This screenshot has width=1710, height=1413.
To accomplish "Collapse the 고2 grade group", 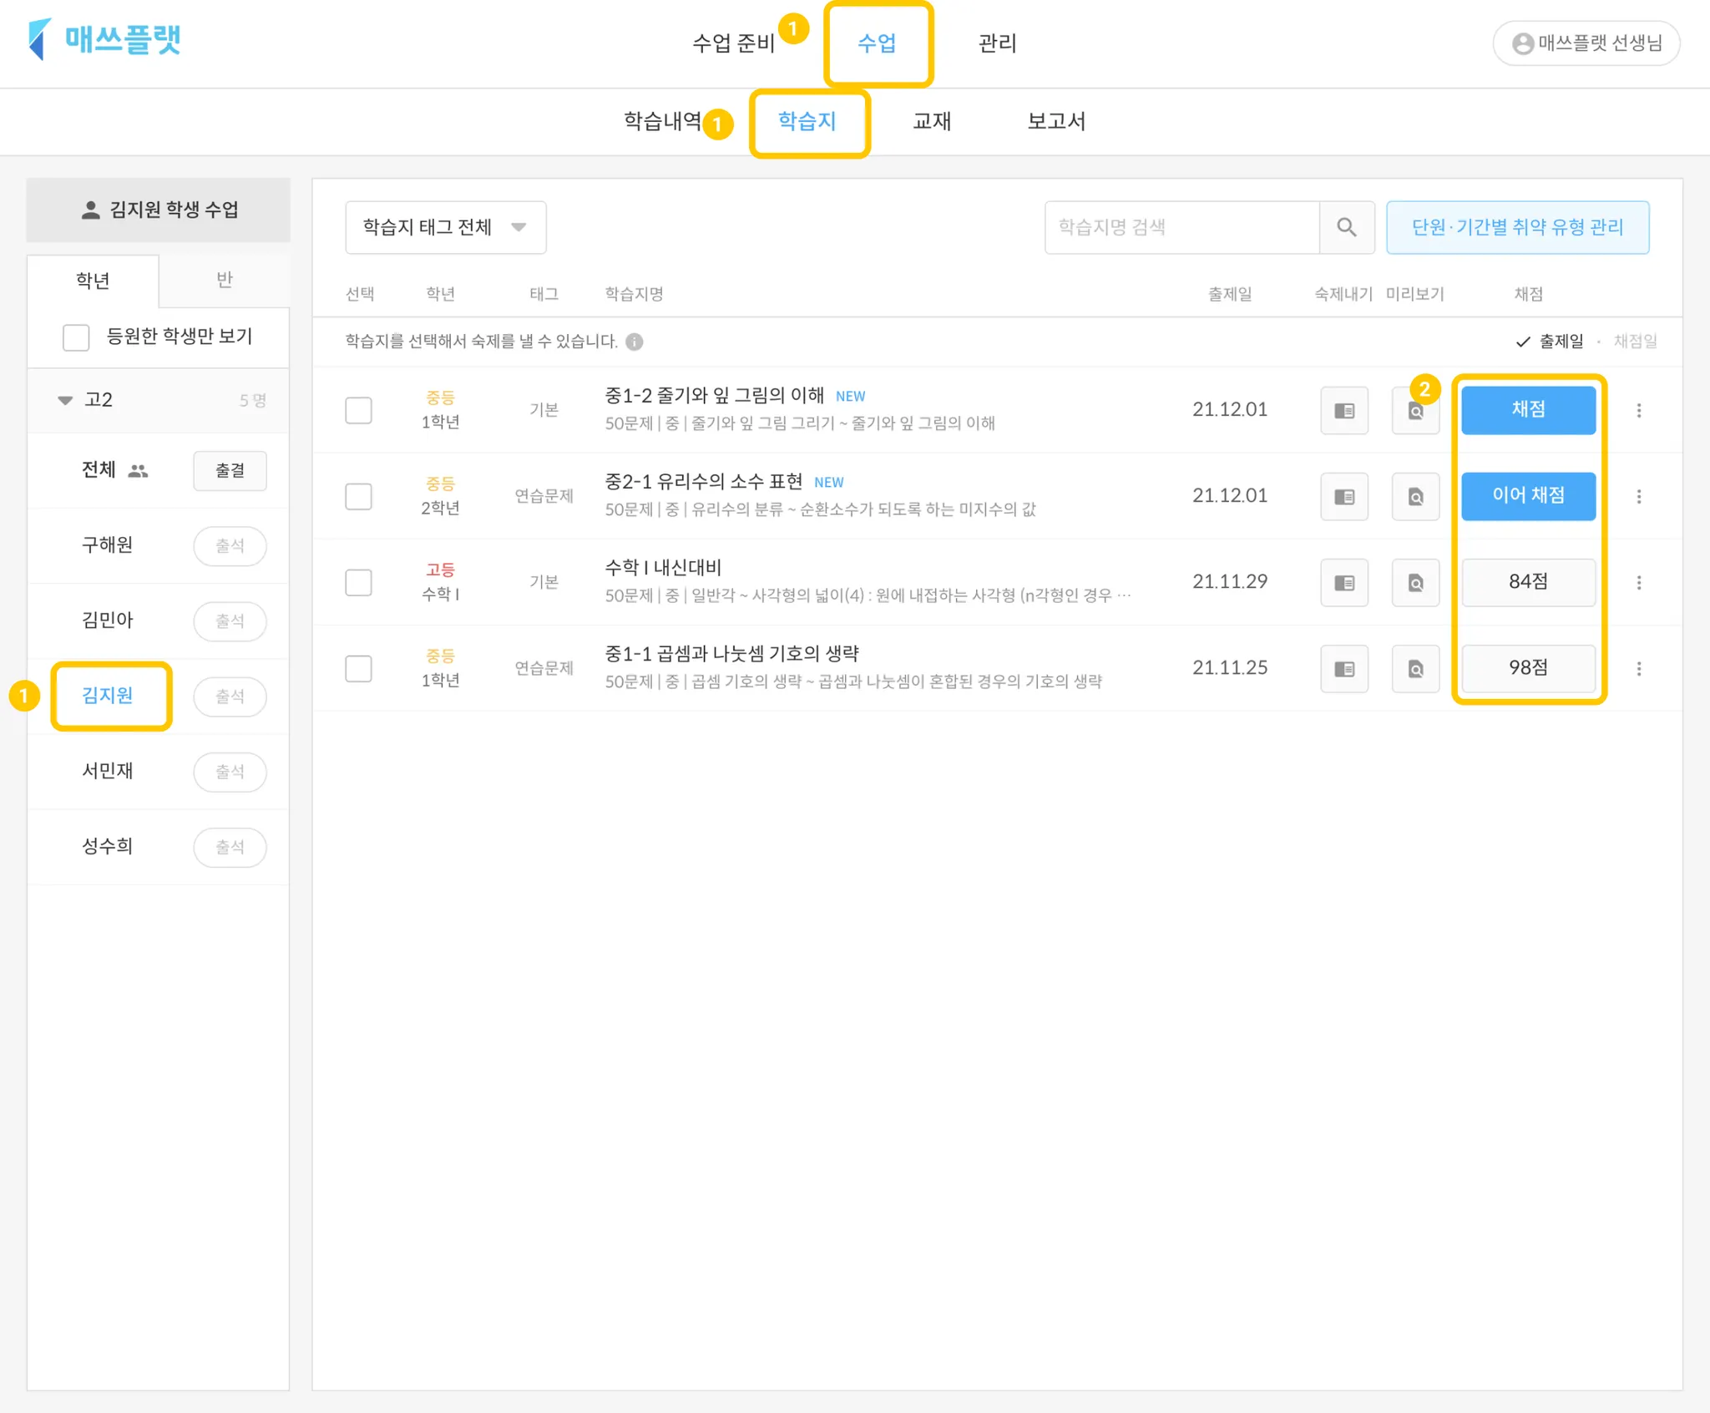I will [x=65, y=400].
